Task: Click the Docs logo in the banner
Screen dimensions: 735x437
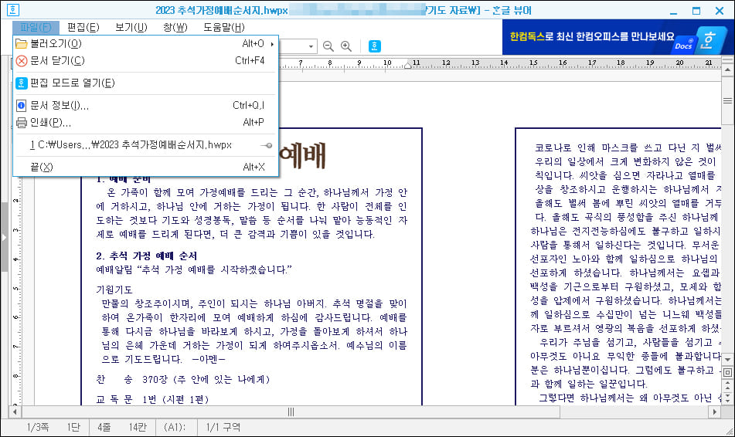Action: click(x=684, y=45)
